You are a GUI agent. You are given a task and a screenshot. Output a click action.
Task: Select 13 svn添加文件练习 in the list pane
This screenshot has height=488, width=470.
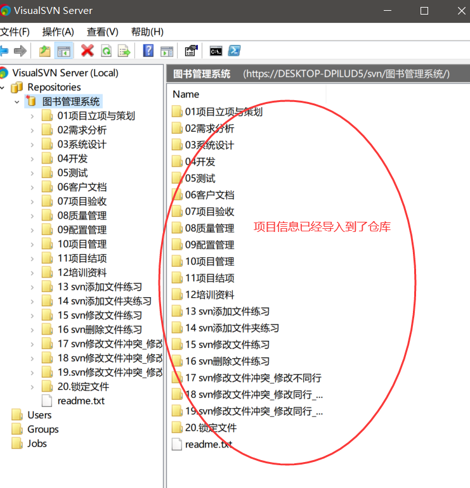[227, 311]
